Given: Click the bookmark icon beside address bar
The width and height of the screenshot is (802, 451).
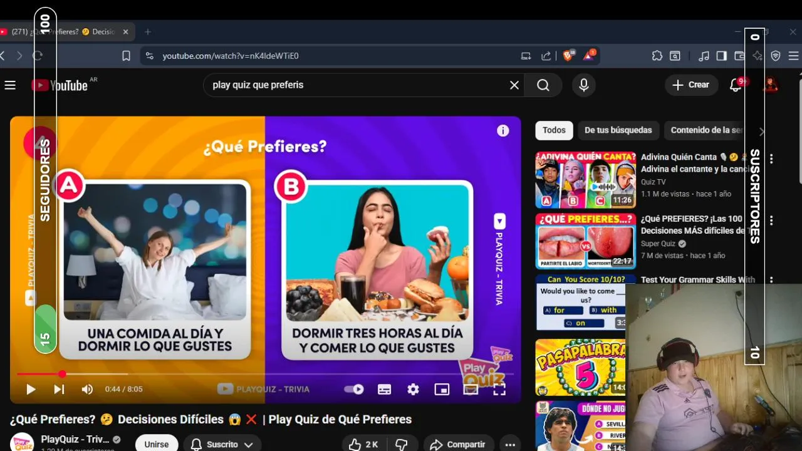Looking at the screenshot, I should pyautogui.click(x=126, y=56).
